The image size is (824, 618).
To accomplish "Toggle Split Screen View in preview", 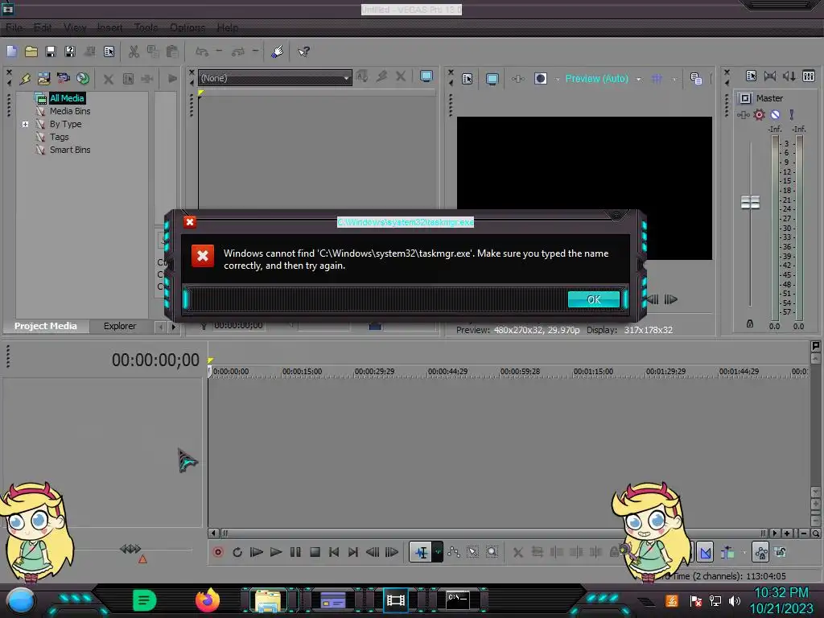I will tap(540, 79).
